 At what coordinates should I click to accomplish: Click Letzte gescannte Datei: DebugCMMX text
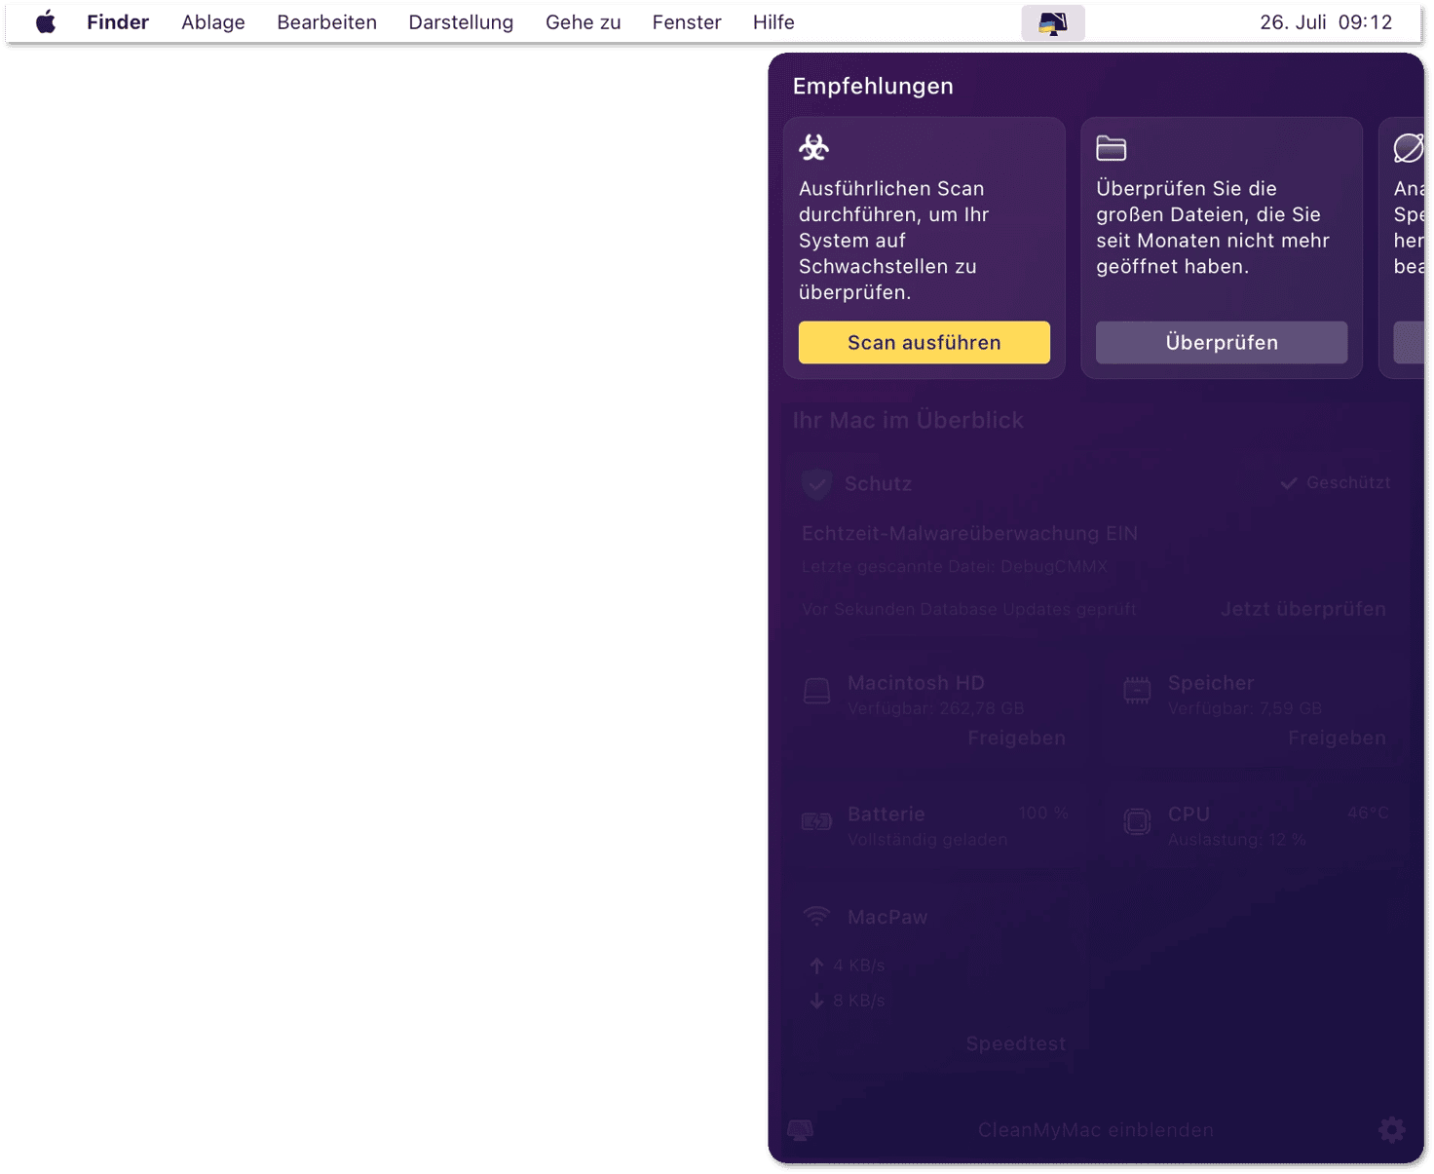click(954, 566)
